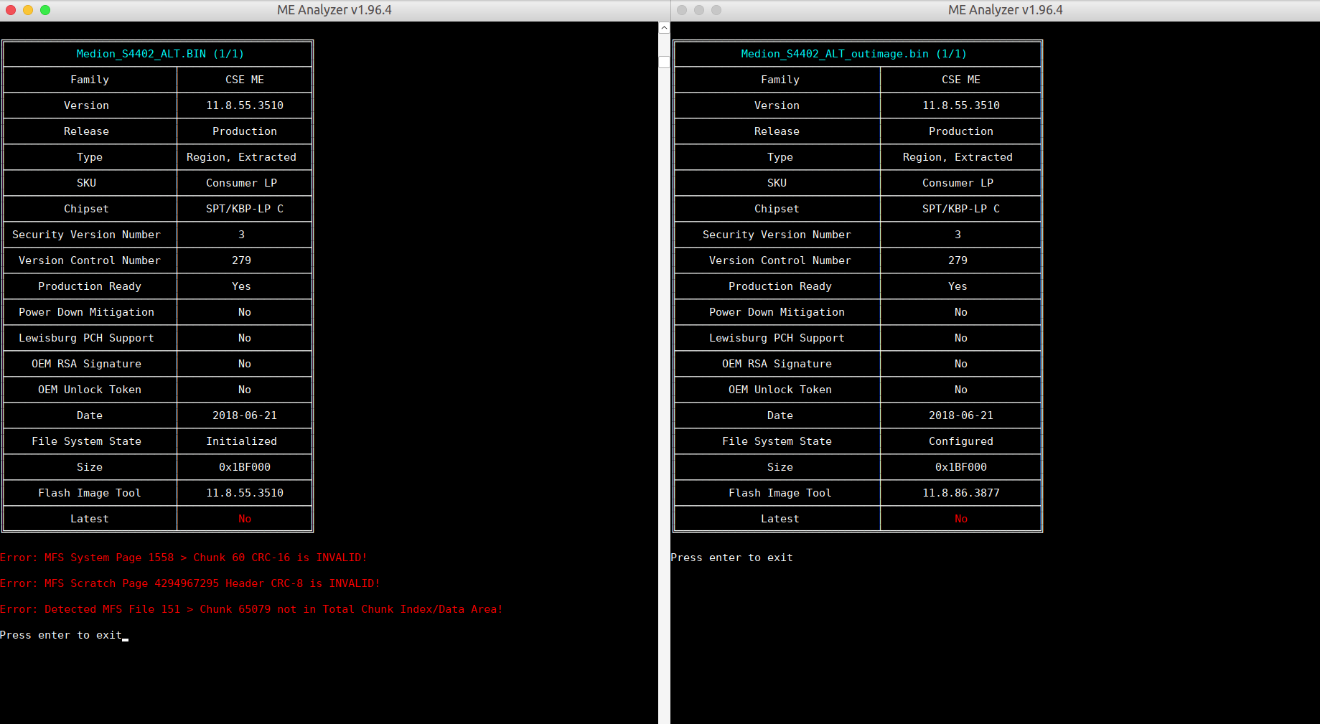The width and height of the screenshot is (1320, 724).
Task: Click Production Ready 'Yes' in ALT.BIN table
Action: 242,286
